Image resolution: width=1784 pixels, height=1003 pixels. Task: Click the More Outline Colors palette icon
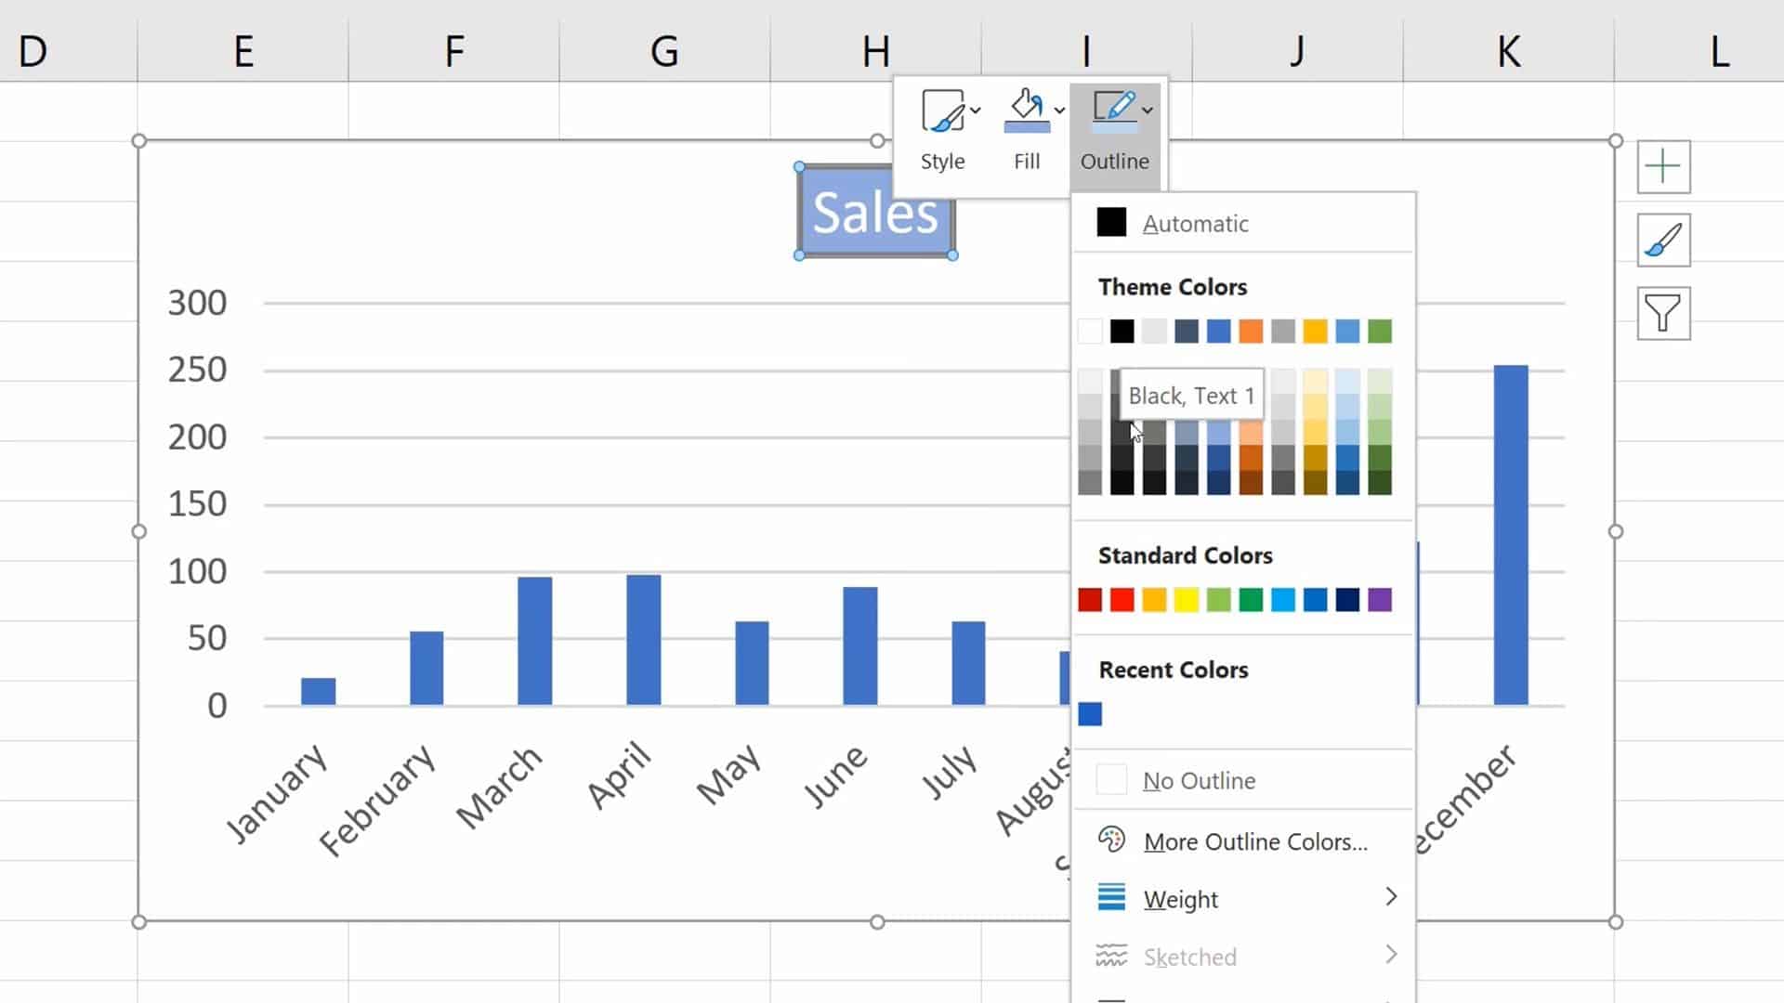(x=1111, y=840)
